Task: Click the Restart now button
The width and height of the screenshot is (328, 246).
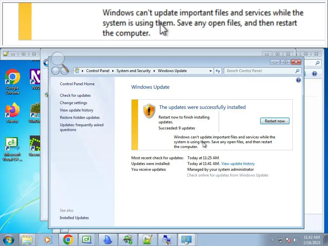Action: (275, 121)
